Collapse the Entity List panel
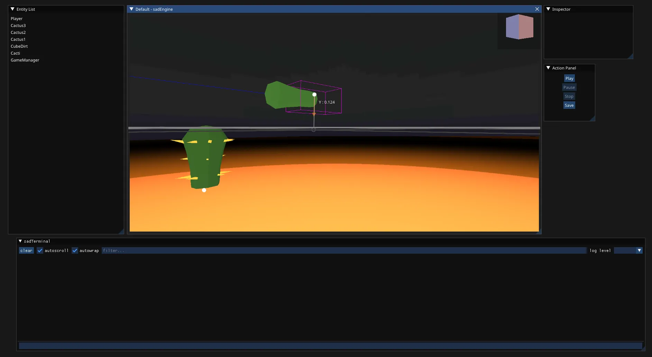Viewport: 652px width, 357px height. tap(12, 9)
